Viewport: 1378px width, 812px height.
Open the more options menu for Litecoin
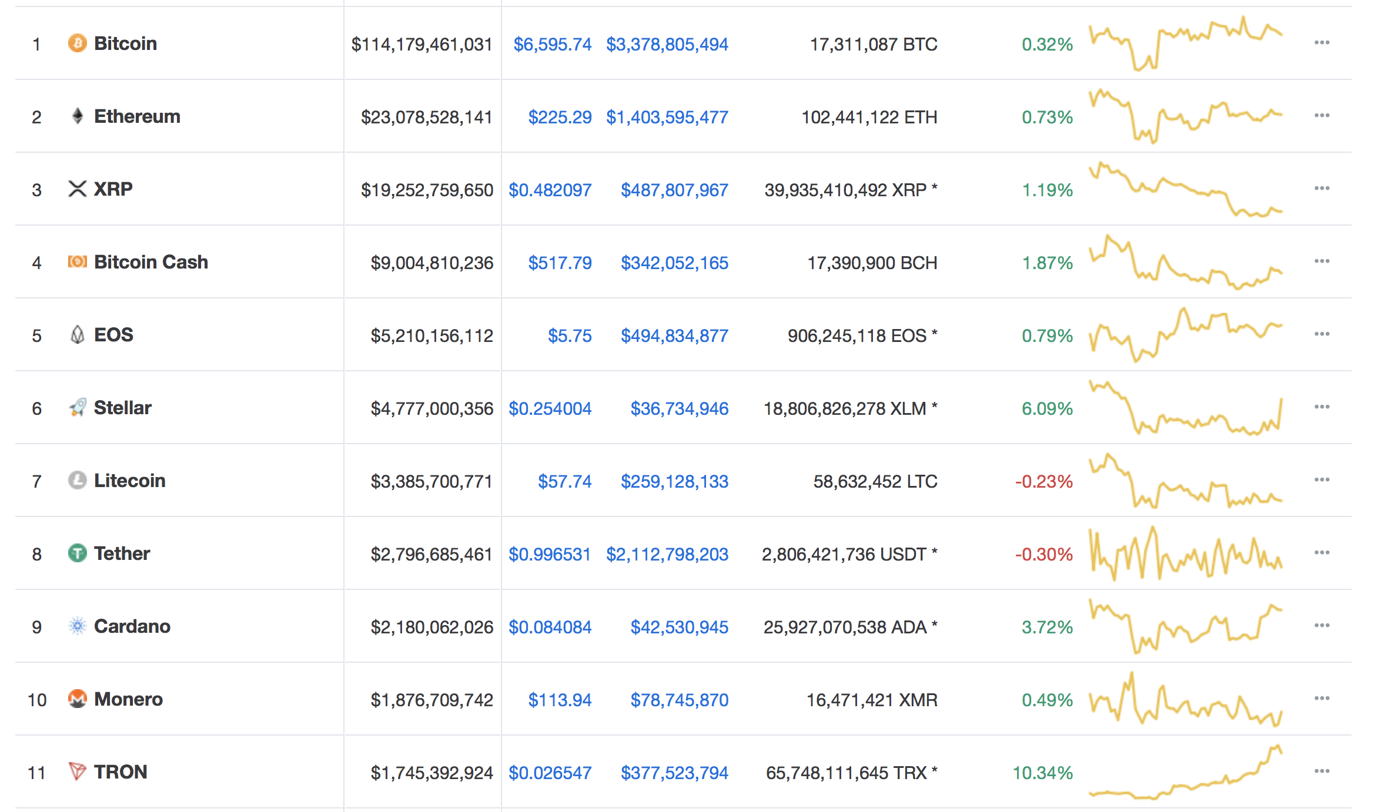pyautogui.click(x=1322, y=480)
